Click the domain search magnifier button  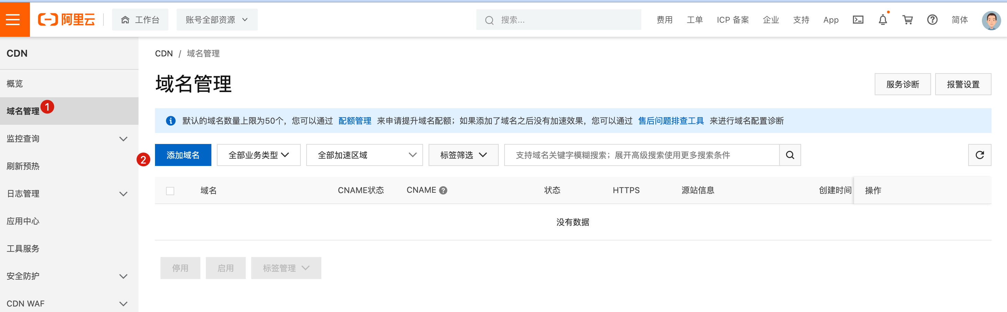(790, 155)
